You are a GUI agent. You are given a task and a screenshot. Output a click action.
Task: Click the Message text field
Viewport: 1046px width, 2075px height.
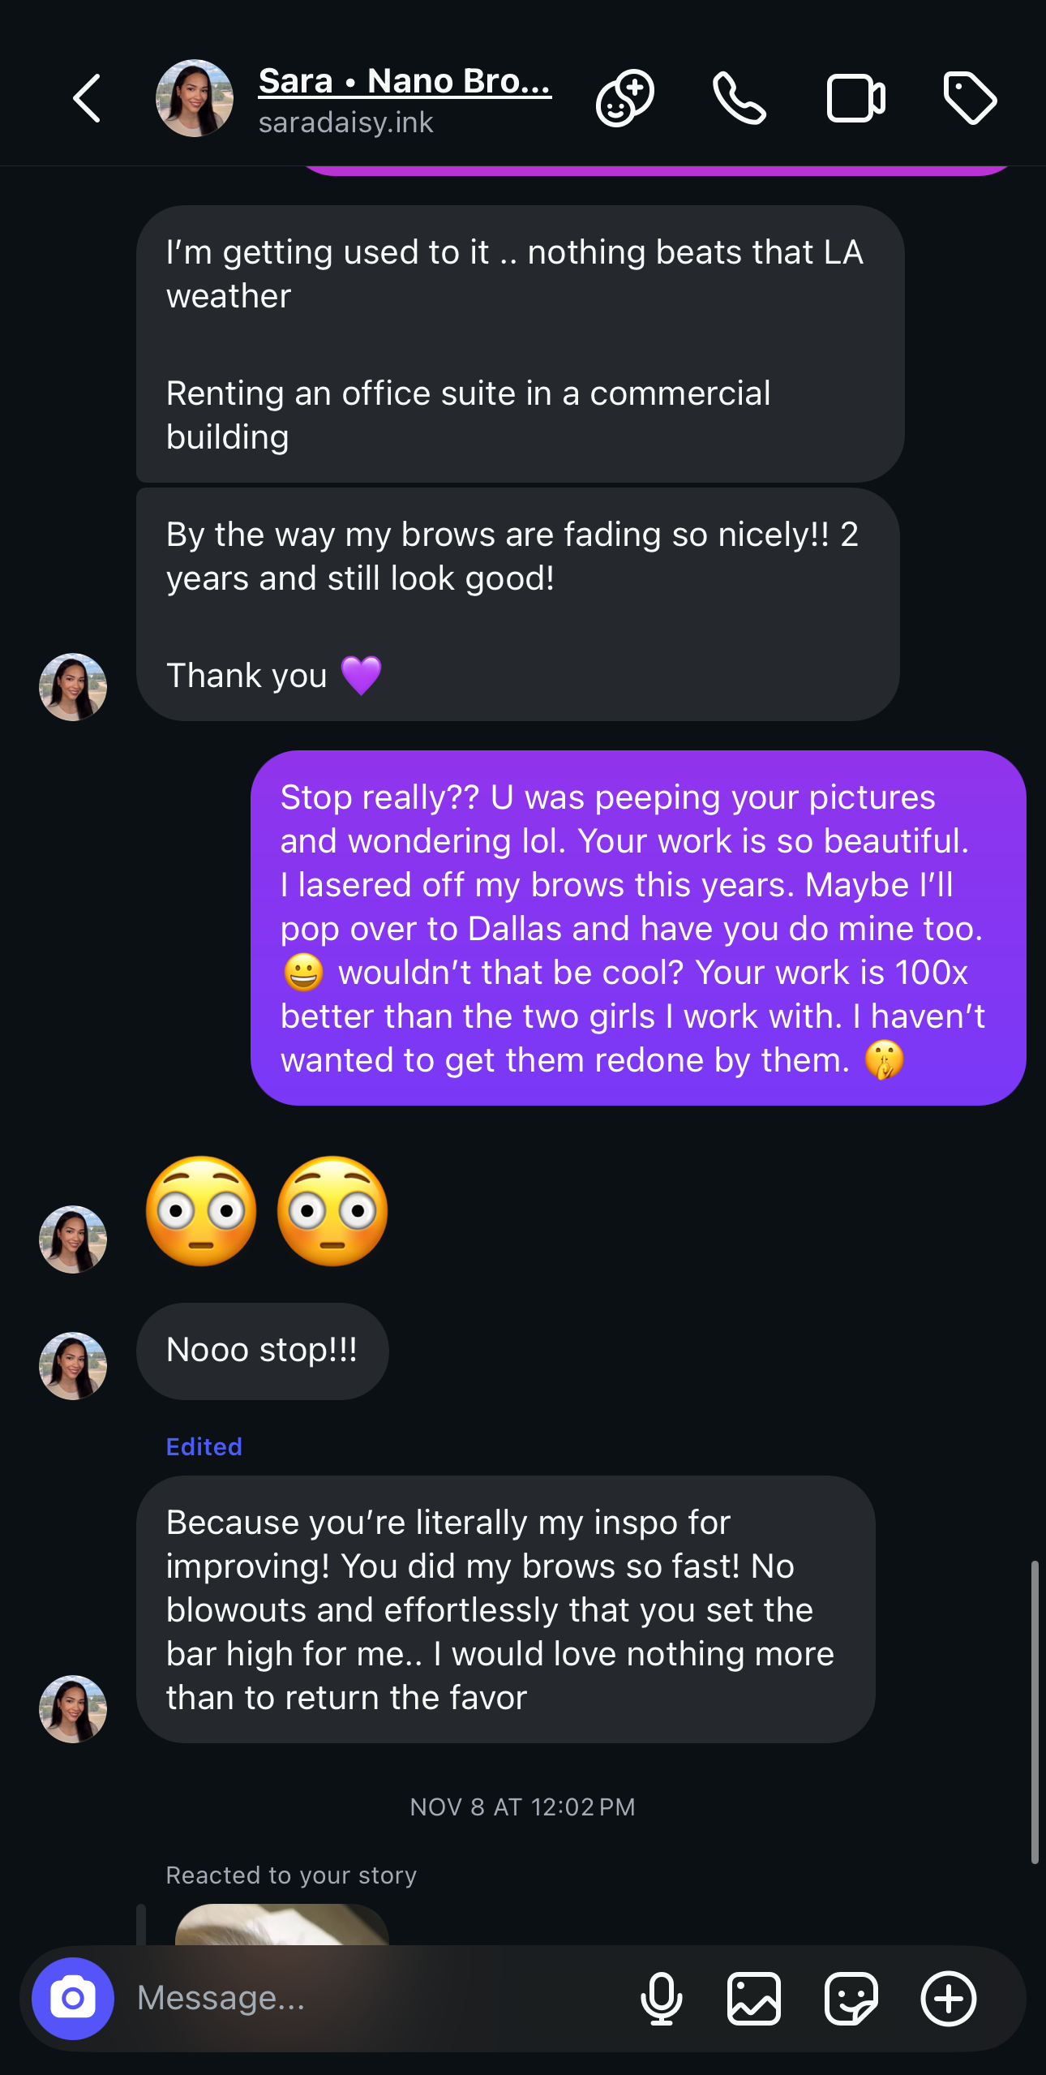coord(373,1998)
